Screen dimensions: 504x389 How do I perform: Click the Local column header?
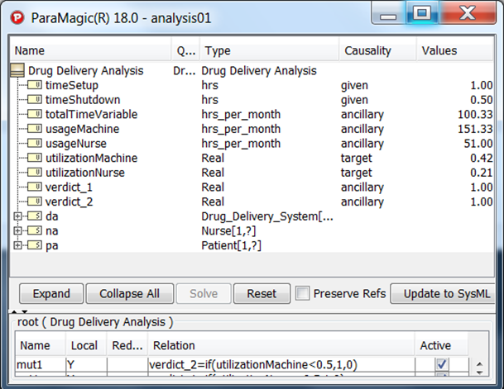[86, 345]
